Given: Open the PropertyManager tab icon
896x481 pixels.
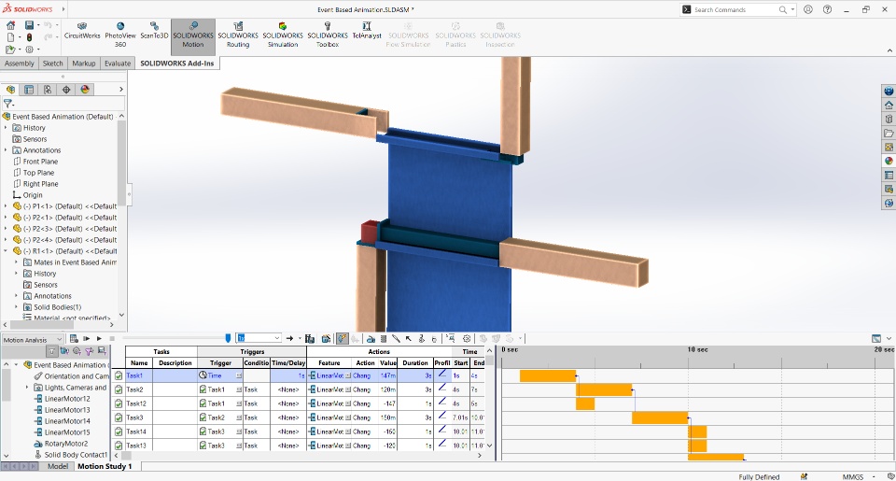Looking at the screenshot, I should point(29,90).
